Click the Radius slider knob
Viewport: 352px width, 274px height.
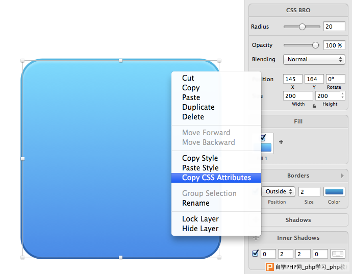tap(302, 27)
